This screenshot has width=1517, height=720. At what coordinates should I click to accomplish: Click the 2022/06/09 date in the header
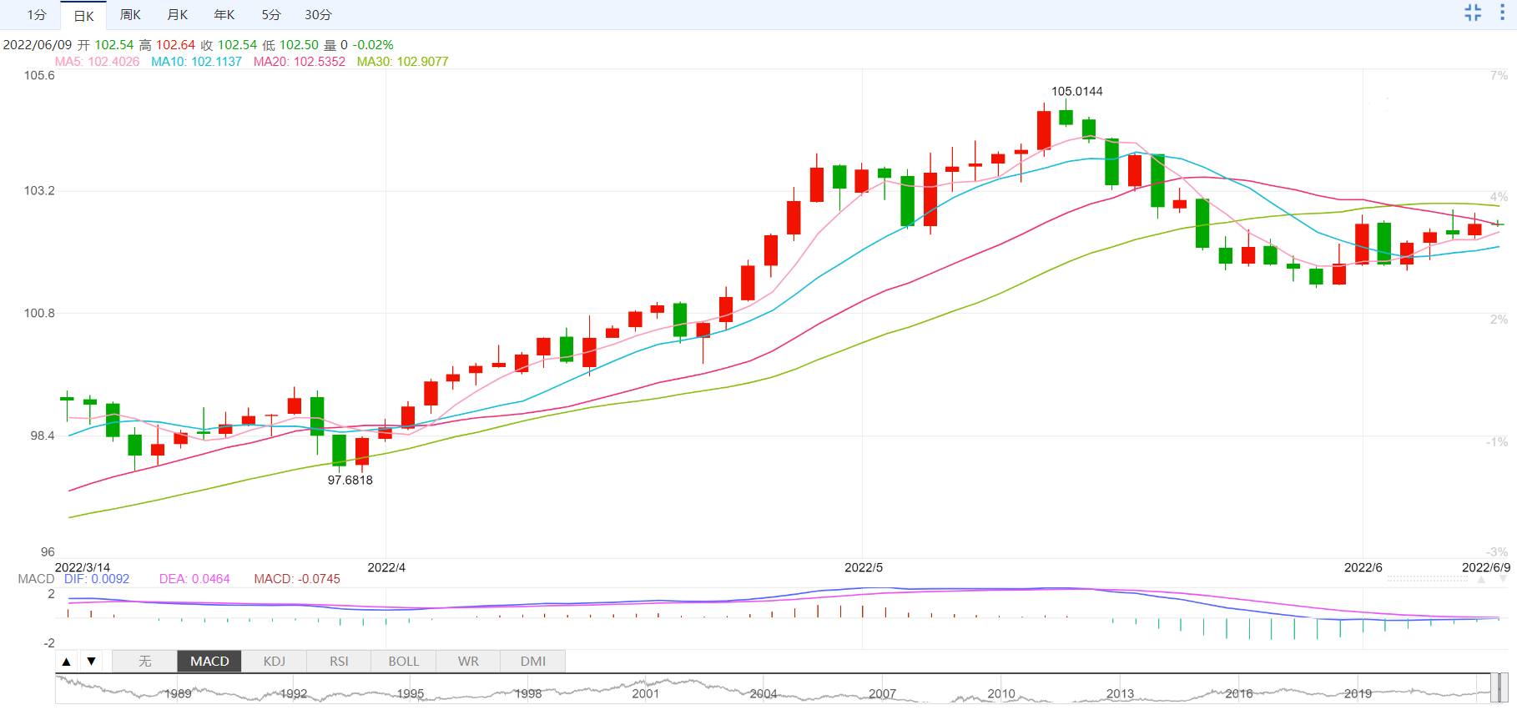38,45
